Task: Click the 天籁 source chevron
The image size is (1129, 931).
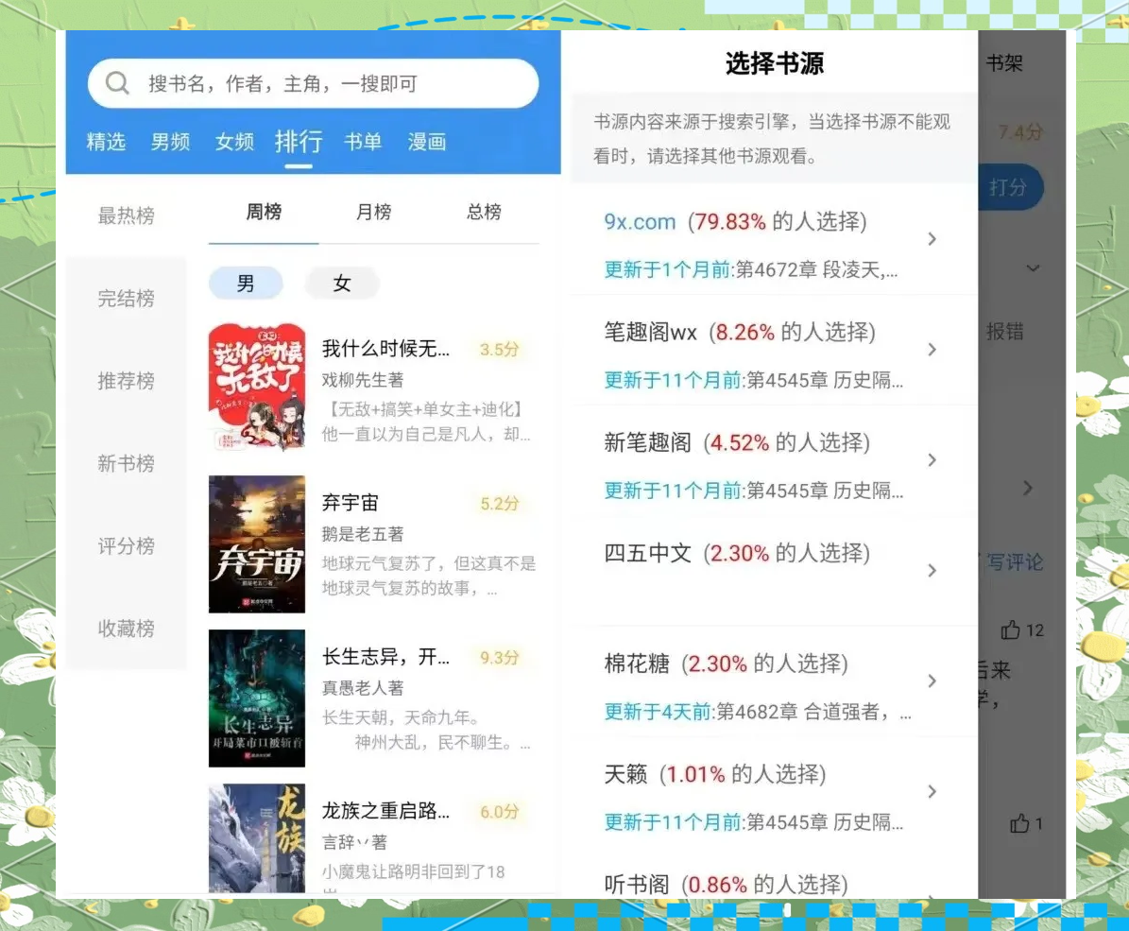Action: pyautogui.click(x=932, y=792)
